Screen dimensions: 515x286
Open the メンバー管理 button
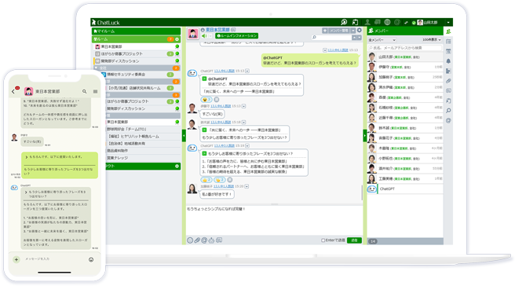pyautogui.click(x=339, y=30)
